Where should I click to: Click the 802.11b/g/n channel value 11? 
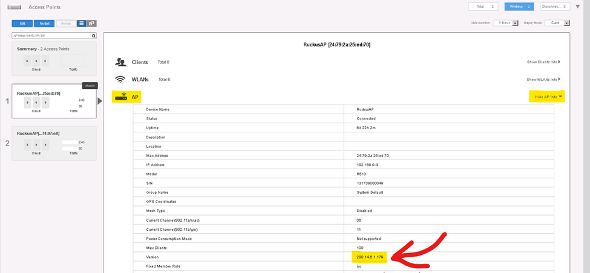pos(358,230)
